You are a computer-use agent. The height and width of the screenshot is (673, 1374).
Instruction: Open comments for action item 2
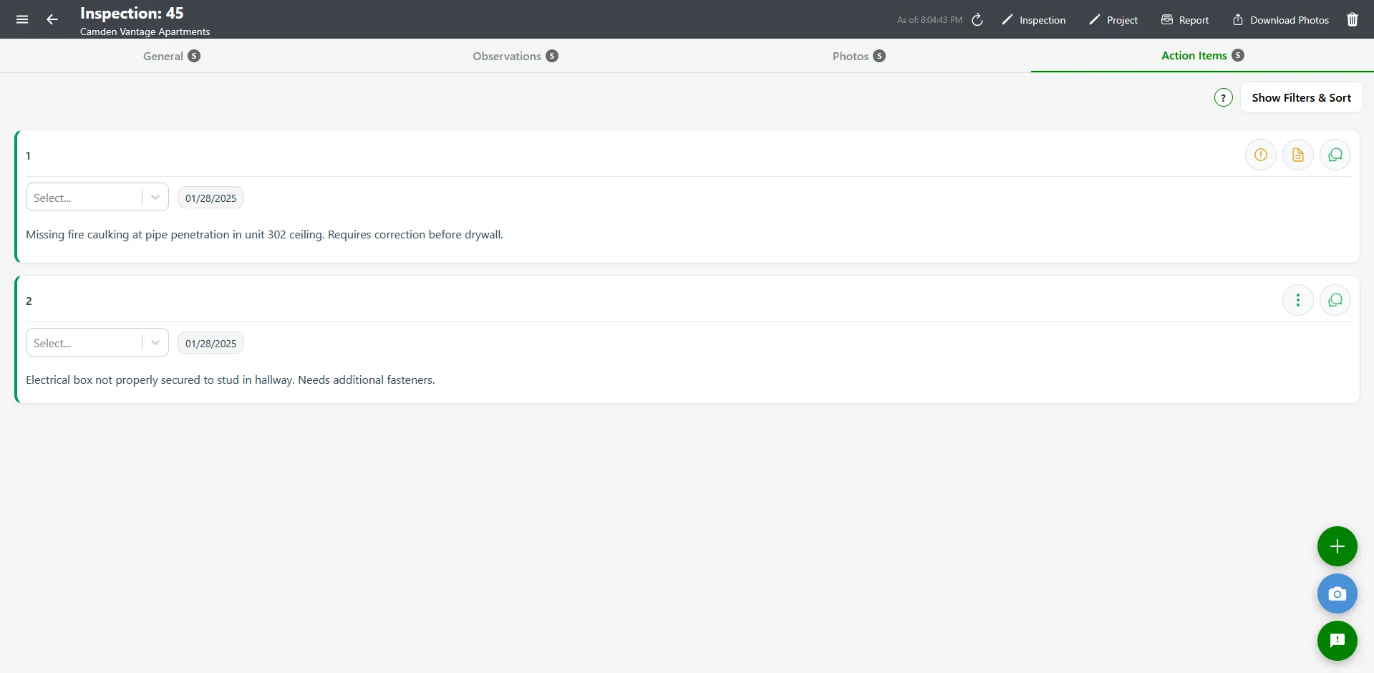[1335, 300]
